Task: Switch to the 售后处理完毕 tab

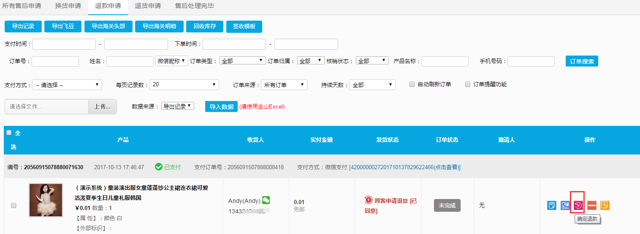Action: point(194,6)
